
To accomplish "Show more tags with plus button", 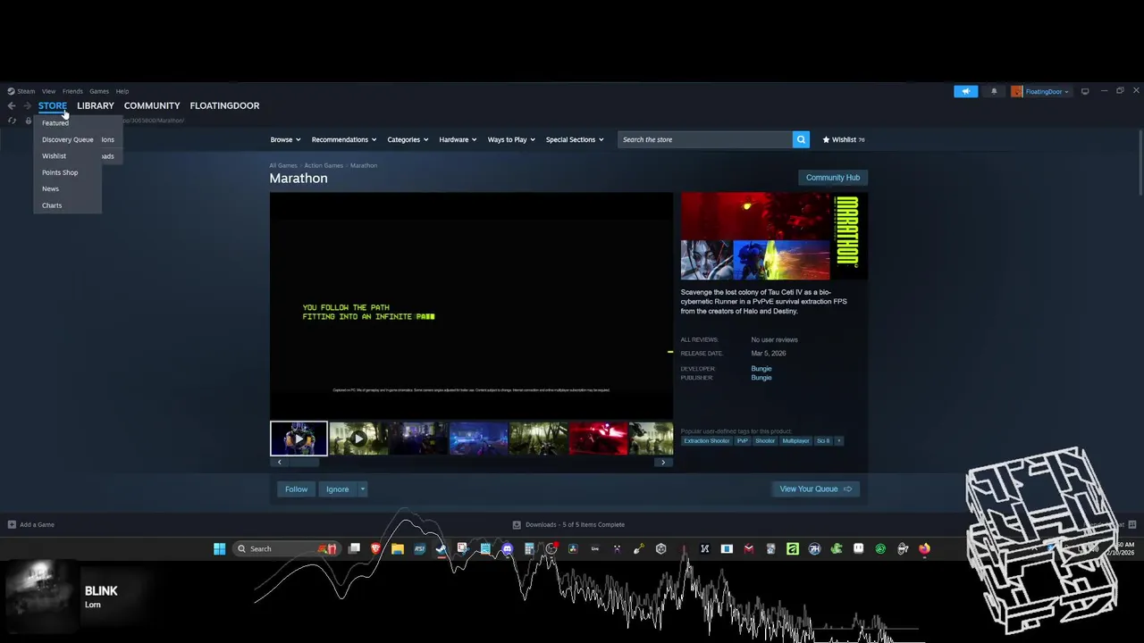I will pyautogui.click(x=838, y=440).
